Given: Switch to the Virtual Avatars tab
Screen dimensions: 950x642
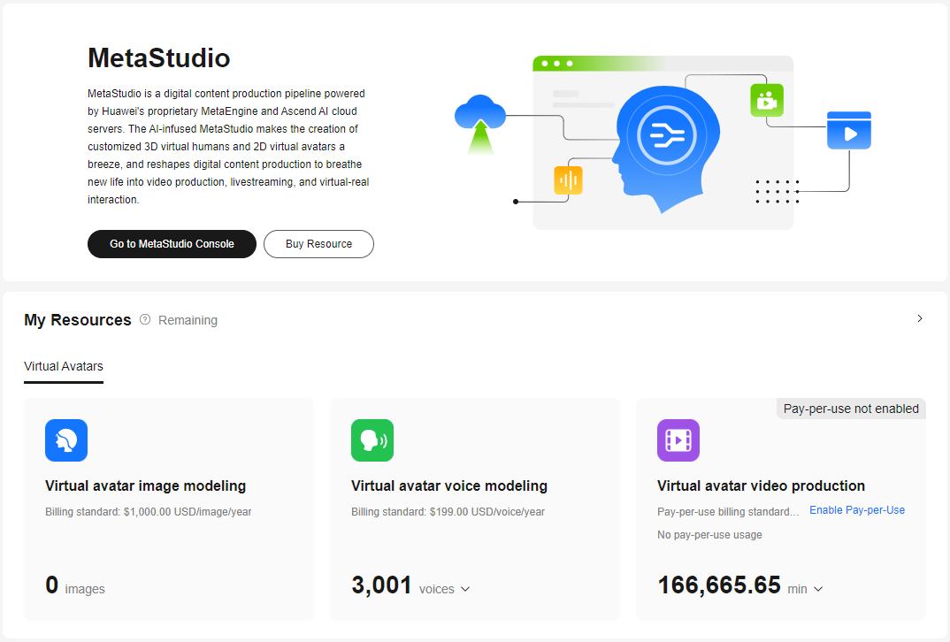Looking at the screenshot, I should pyautogui.click(x=64, y=366).
